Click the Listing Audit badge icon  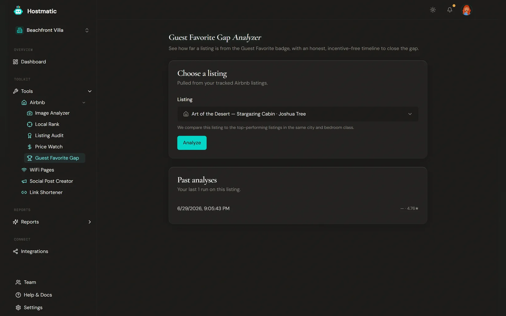click(x=30, y=136)
